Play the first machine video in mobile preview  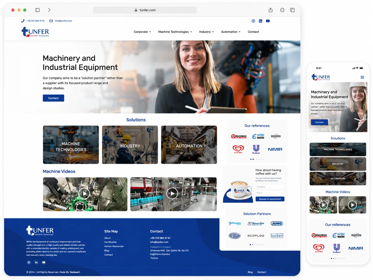click(323, 205)
